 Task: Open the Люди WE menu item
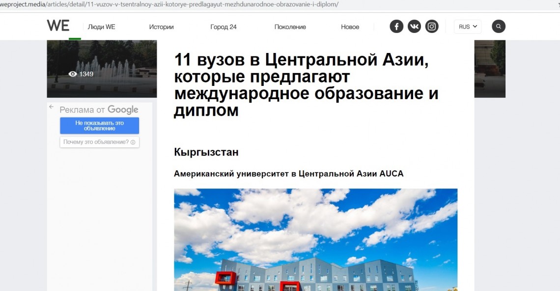[x=101, y=27]
